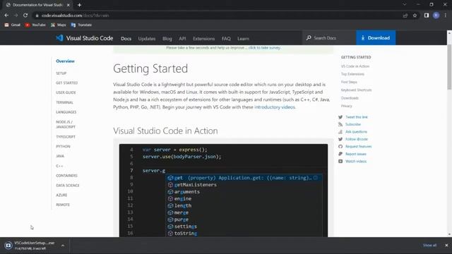Expand the USER GUIDE sidebar section
Screen dimensions: 452x254
[x=66, y=92]
